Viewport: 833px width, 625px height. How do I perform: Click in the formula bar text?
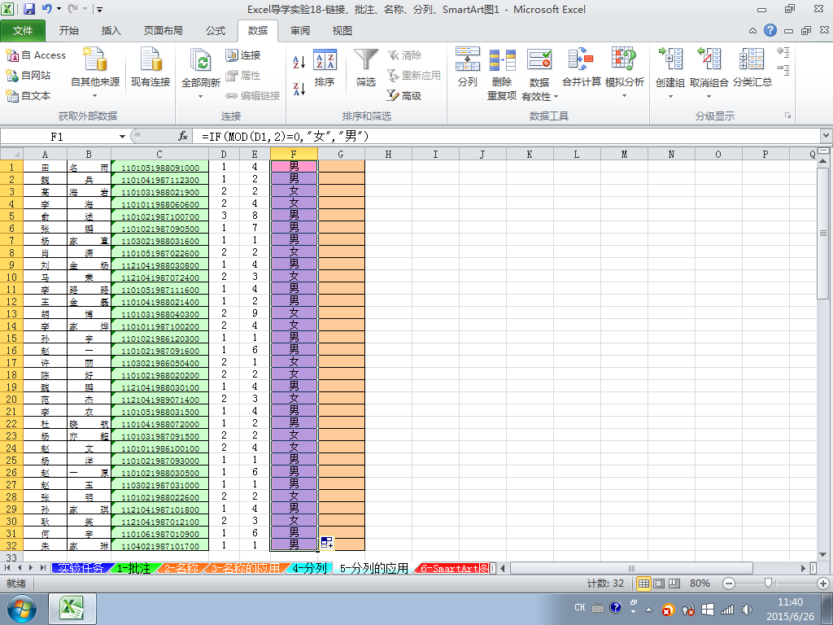[286, 137]
